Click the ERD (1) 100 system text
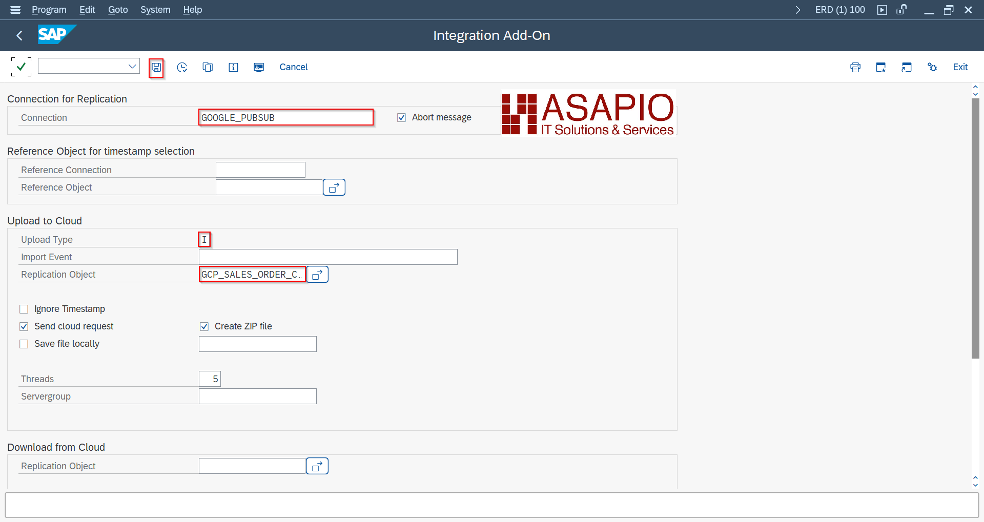Screen dimensions: 984x522 point(840,10)
